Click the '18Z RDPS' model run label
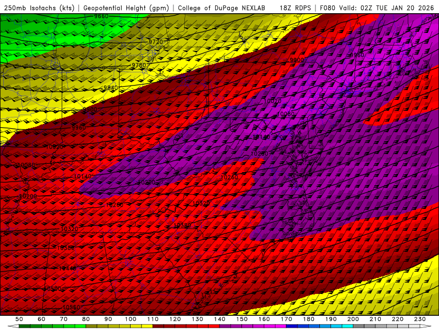 [295, 8]
